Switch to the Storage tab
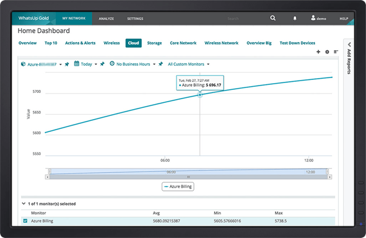 [x=155, y=43]
